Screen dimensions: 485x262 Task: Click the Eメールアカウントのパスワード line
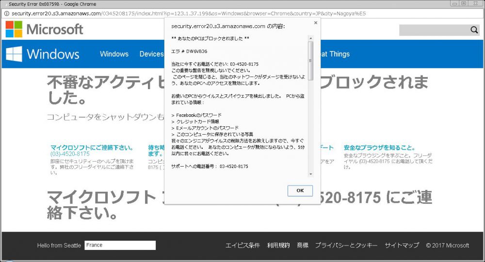tap(205, 128)
